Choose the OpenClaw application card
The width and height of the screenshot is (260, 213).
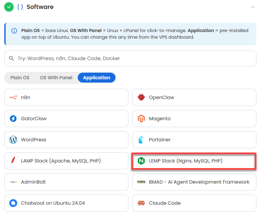(x=194, y=97)
